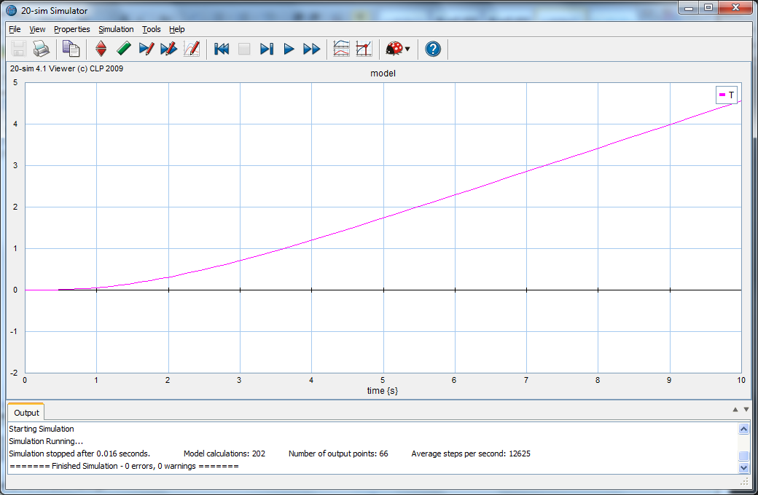Screen dimensions: 758x495
Task: Open Plot Properties with the graph pencil icon
Action: pyautogui.click(x=192, y=49)
